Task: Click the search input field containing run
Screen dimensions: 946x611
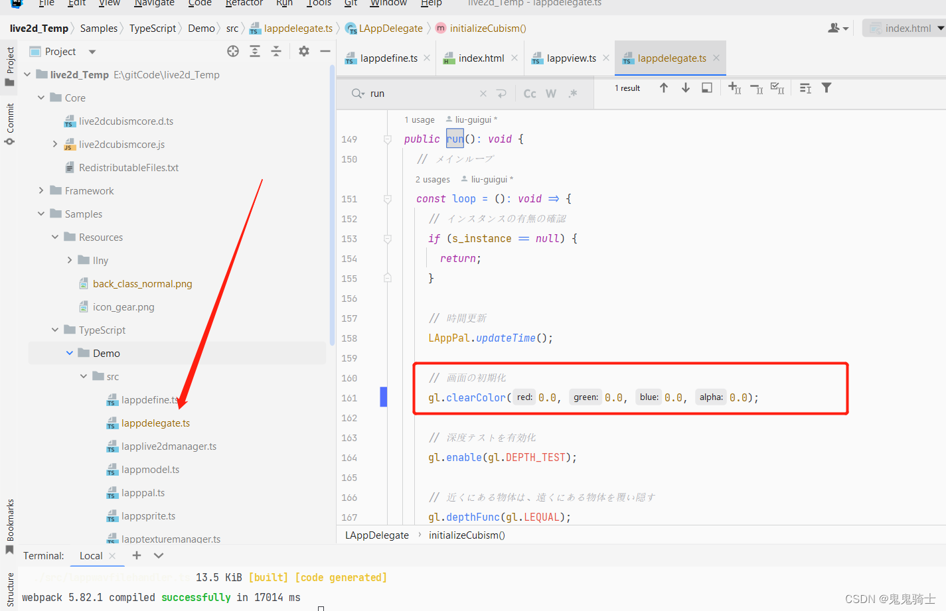Action: [422, 94]
